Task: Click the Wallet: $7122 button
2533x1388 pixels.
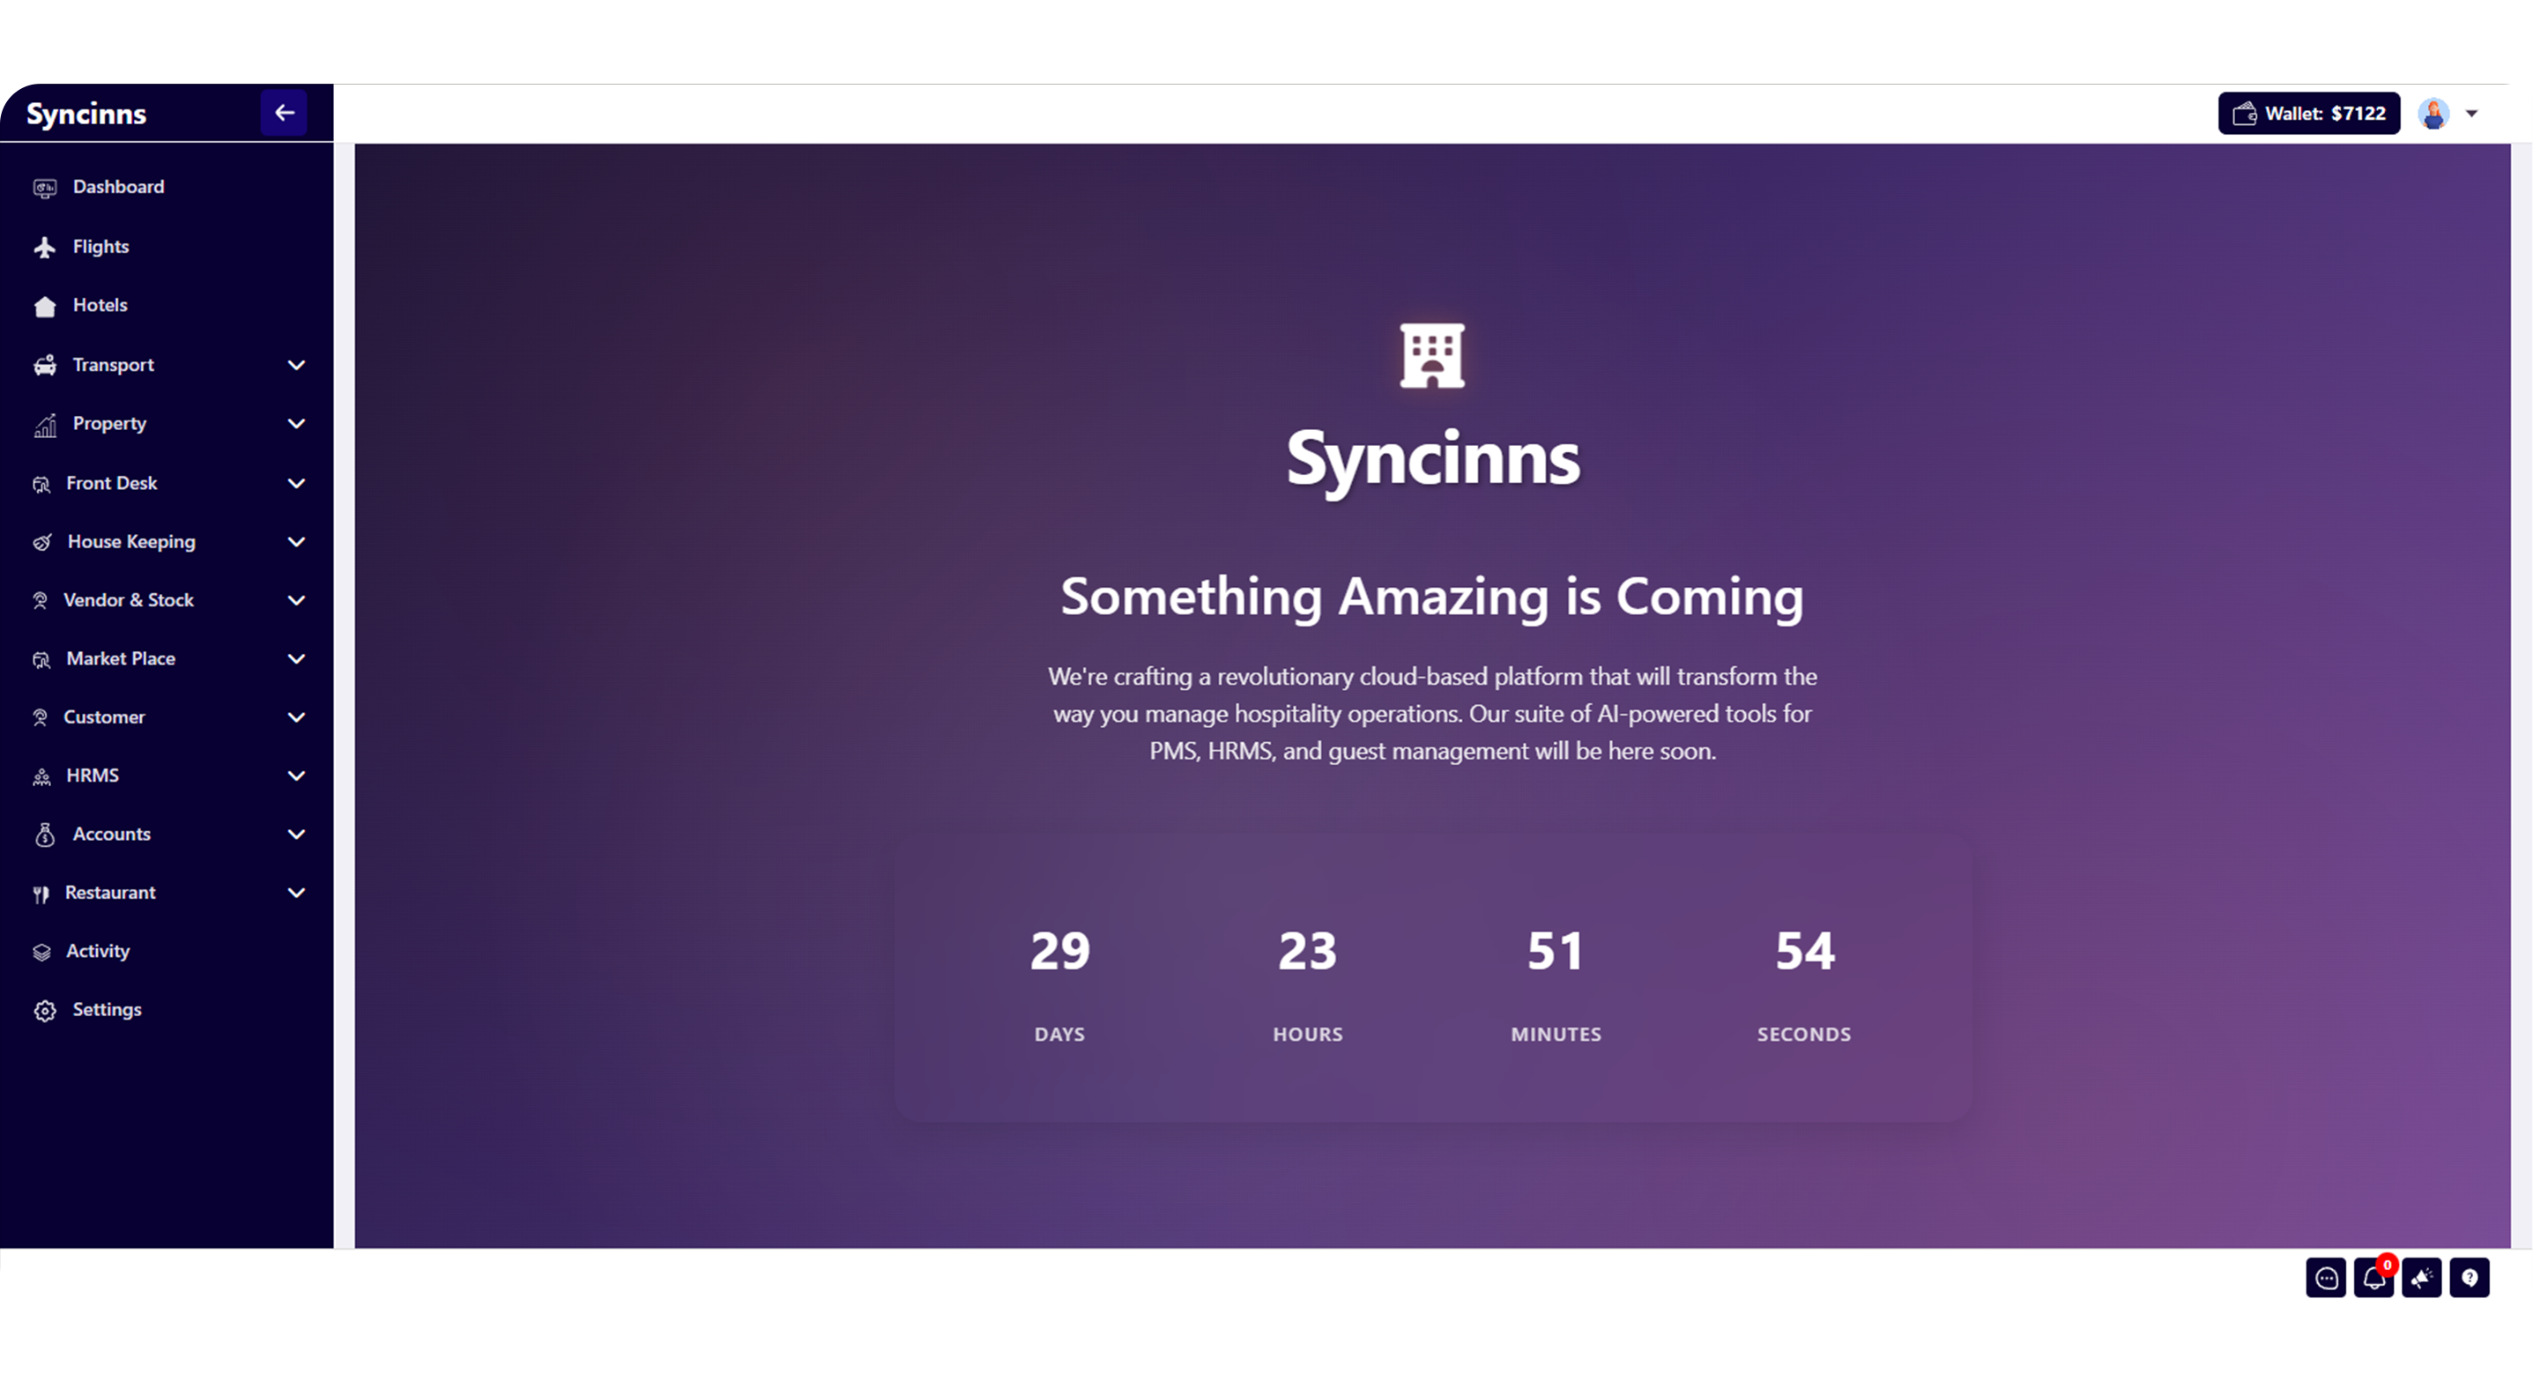Action: pyautogui.click(x=2308, y=113)
